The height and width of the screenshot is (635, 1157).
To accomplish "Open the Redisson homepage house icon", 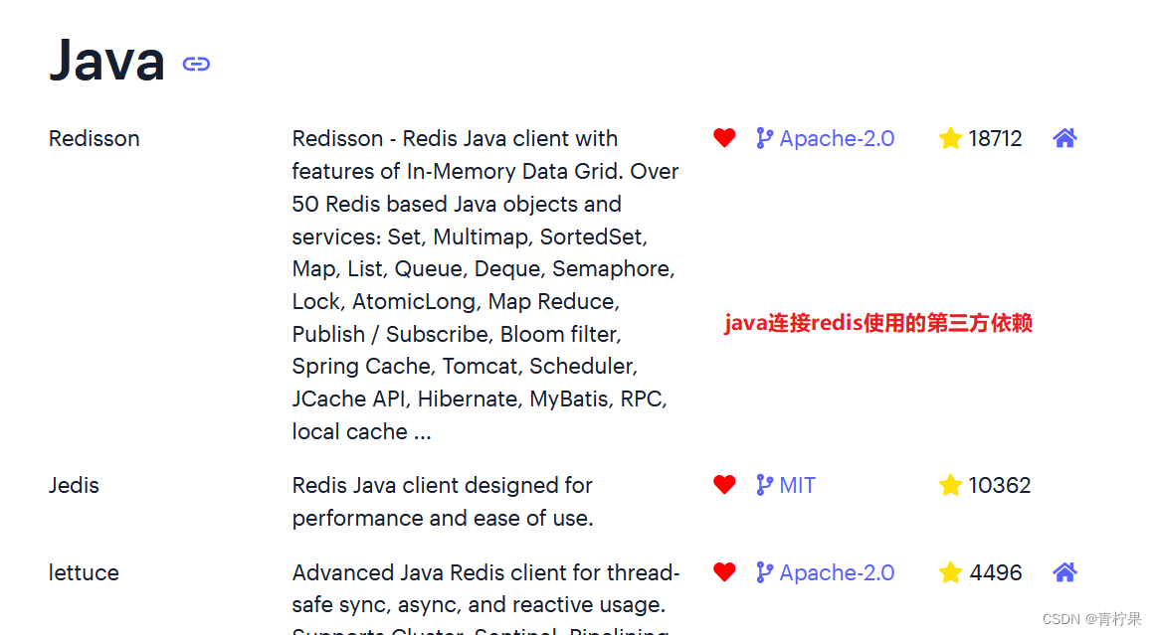I will (x=1064, y=138).
